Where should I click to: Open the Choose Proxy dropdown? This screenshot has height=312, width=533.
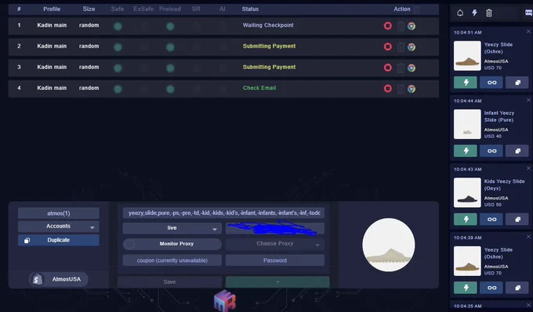[274, 244]
